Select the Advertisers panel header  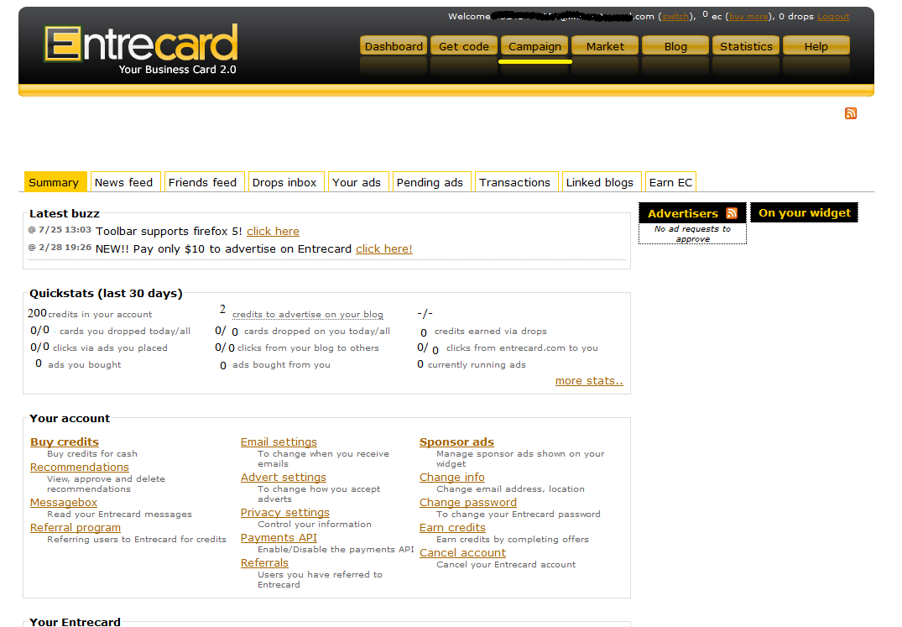click(692, 213)
